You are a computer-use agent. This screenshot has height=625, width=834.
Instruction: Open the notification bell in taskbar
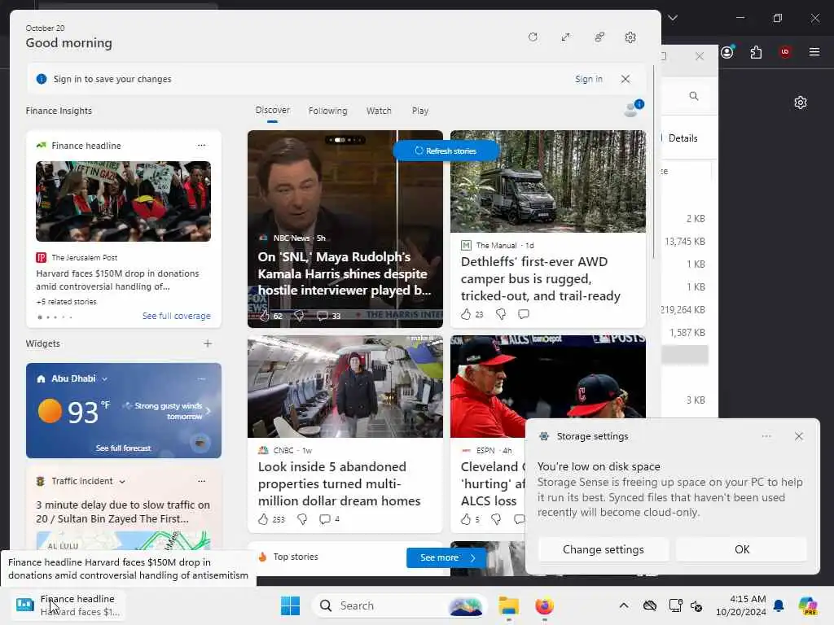coord(779,605)
